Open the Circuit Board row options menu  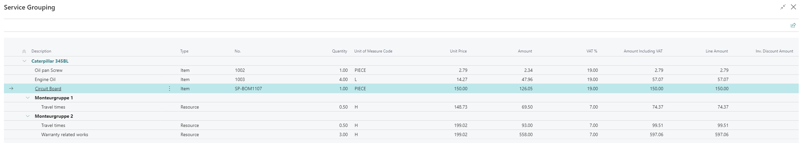pyautogui.click(x=170, y=89)
